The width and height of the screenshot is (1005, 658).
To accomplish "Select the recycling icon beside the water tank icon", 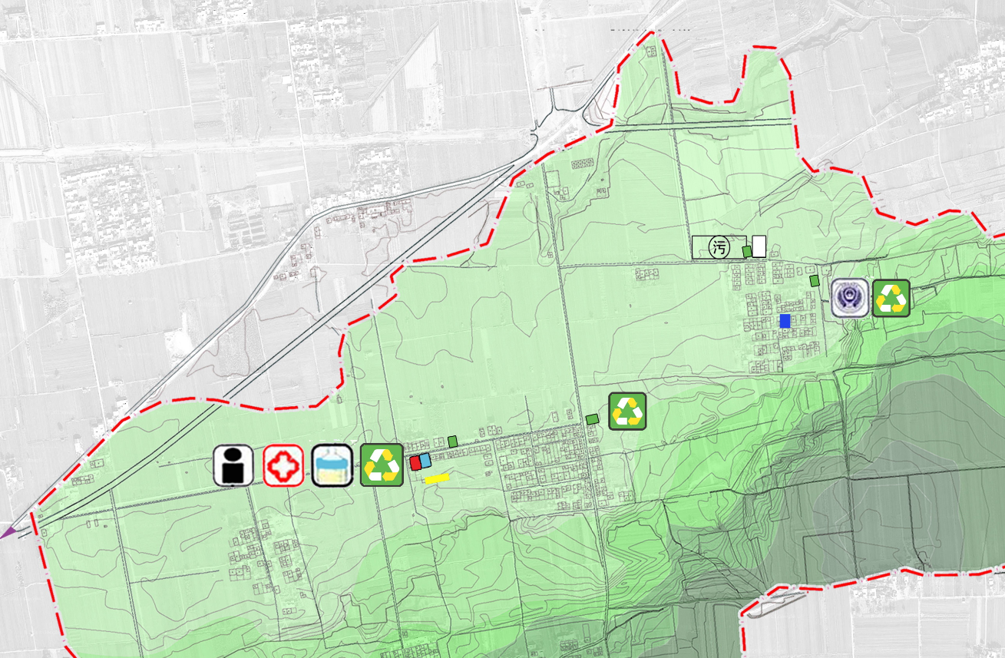I will tap(382, 465).
